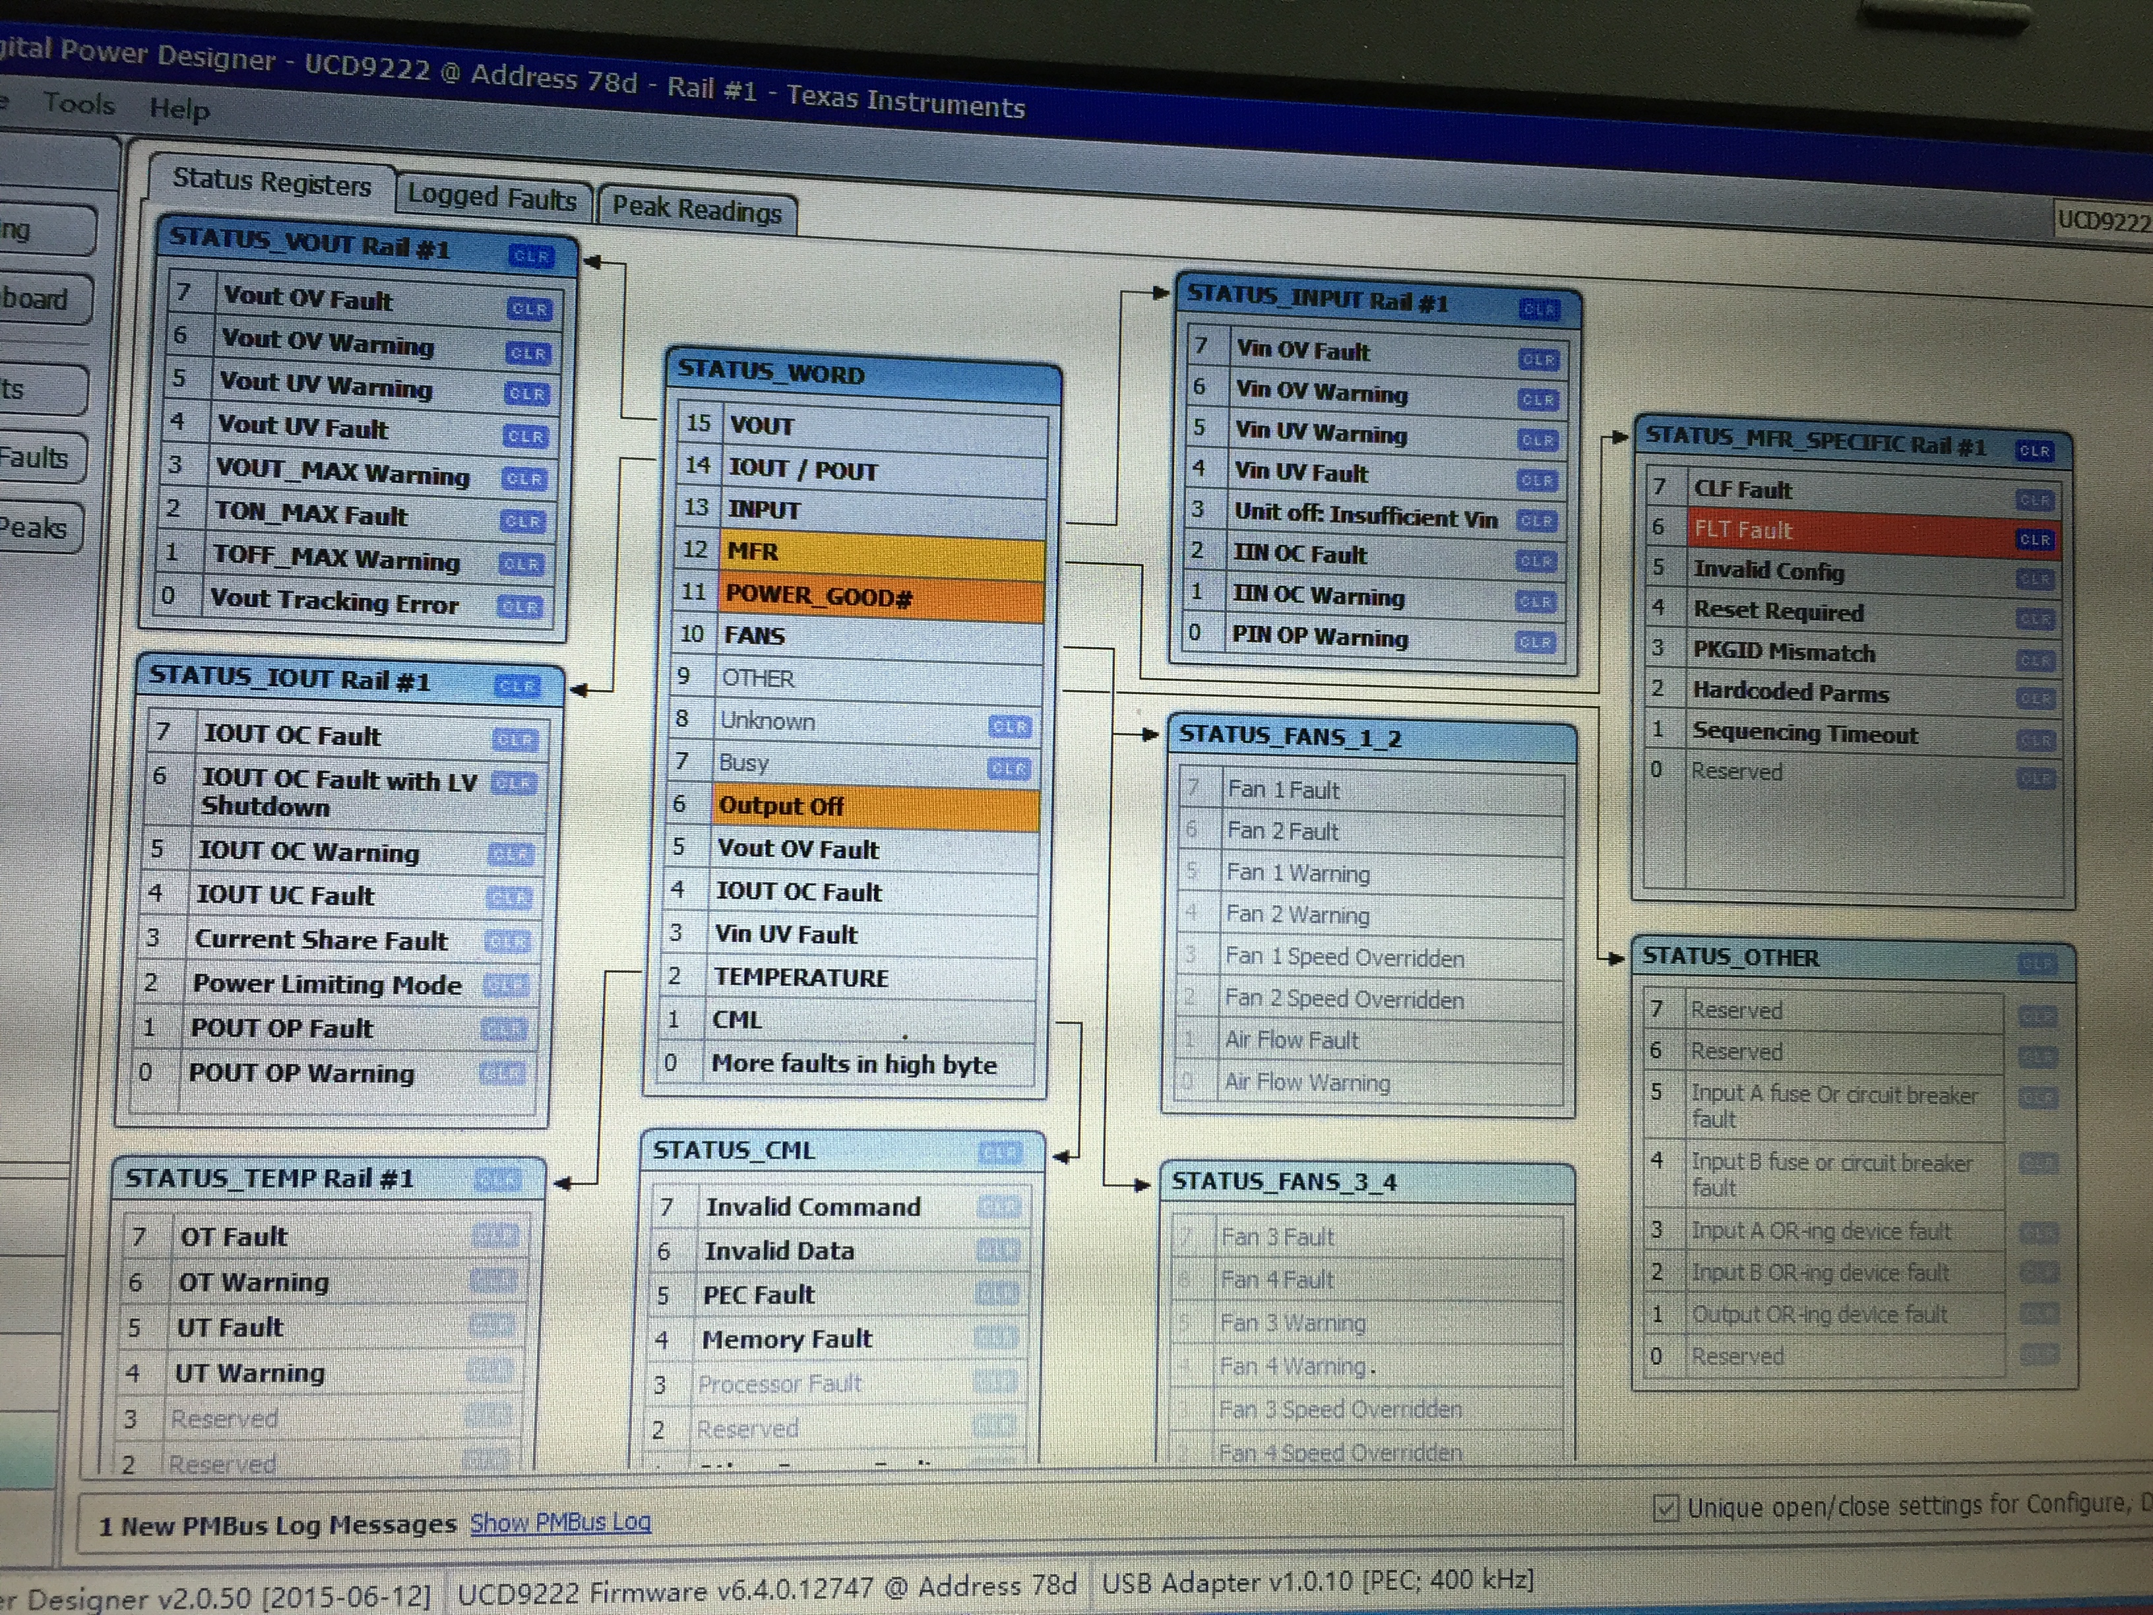The image size is (2153, 1615).
Task: Open the Help menu
Action: tap(179, 108)
